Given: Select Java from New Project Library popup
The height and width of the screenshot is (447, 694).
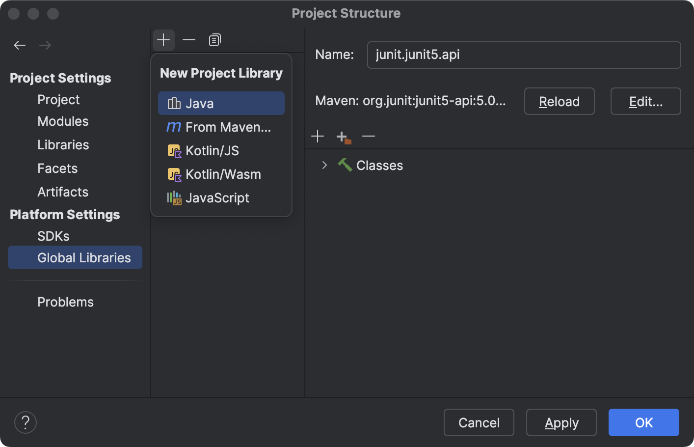Looking at the screenshot, I should pyautogui.click(x=221, y=103).
